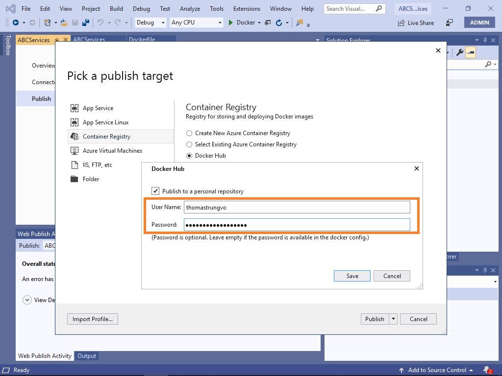Select Existing Azure Container Registry radio option
The height and width of the screenshot is (376, 502).
tap(189, 144)
